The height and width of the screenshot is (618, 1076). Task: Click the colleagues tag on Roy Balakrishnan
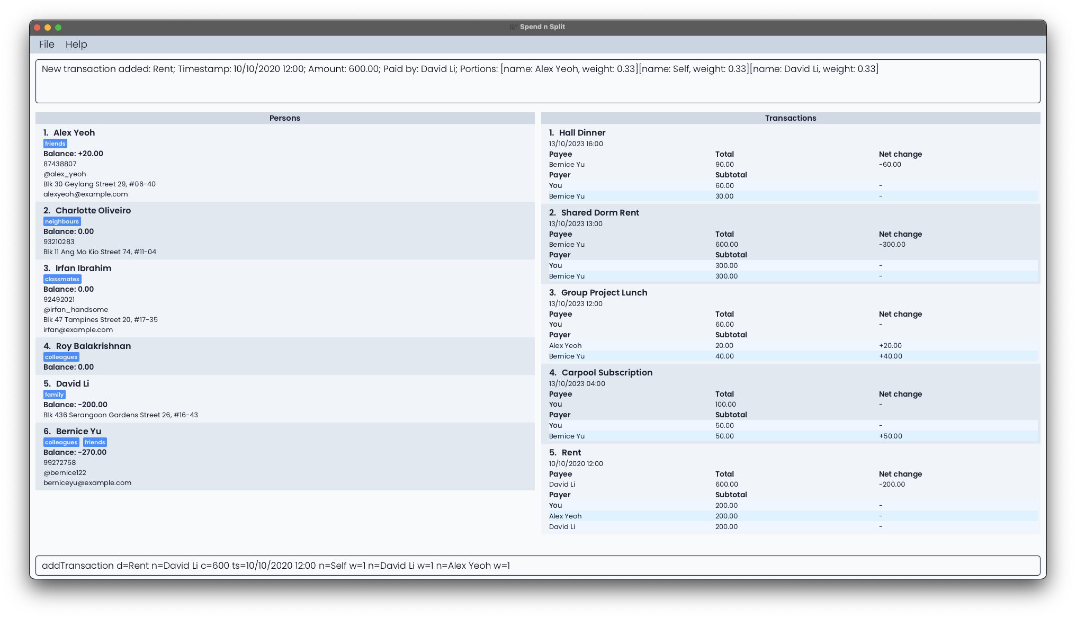[x=61, y=357]
